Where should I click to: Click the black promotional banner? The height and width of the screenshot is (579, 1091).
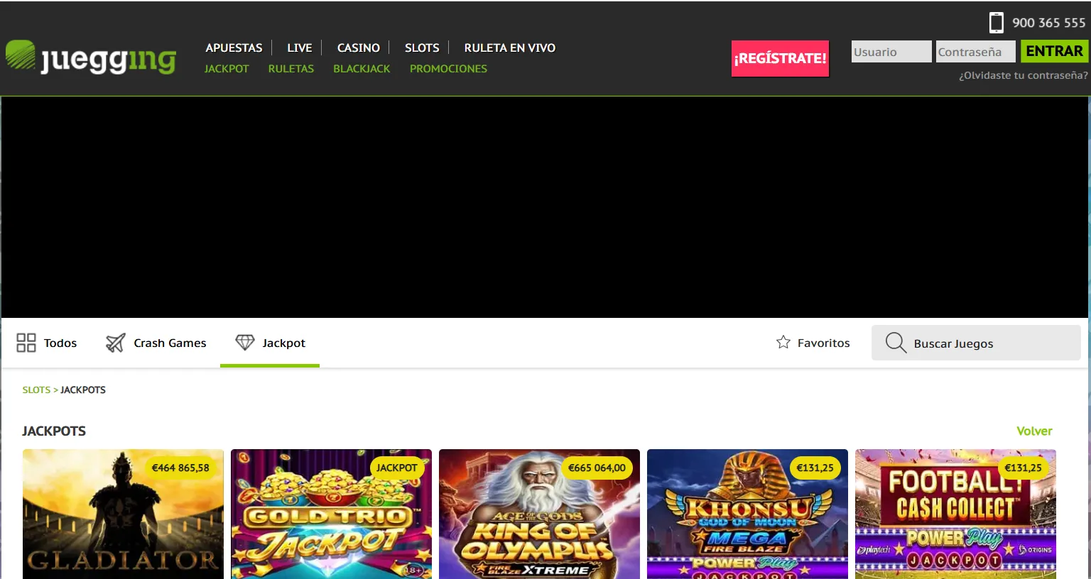click(x=545, y=207)
